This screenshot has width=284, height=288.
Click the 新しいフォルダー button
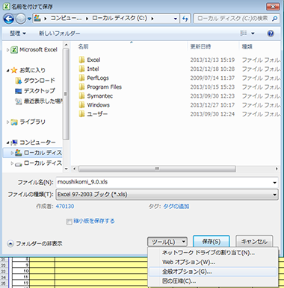(x=59, y=33)
